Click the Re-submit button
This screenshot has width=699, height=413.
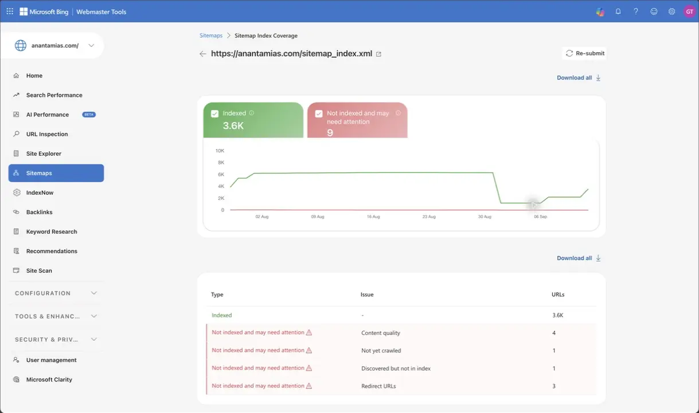584,53
